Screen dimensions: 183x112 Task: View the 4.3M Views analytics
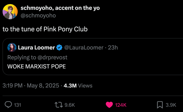click(78, 85)
